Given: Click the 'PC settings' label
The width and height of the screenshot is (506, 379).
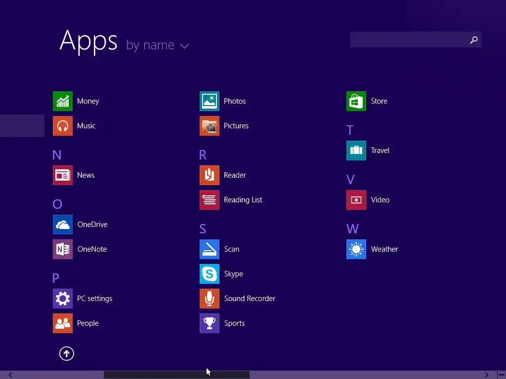Looking at the screenshot, I should (94, 299).
